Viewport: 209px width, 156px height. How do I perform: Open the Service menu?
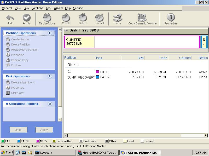click(x=78, y=8)
